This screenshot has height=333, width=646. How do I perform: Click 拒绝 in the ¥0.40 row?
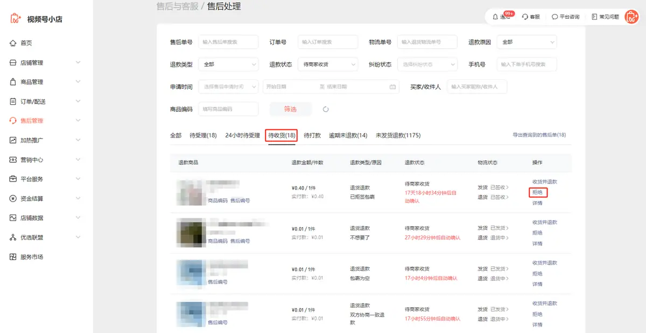click(x=537, y=192)
